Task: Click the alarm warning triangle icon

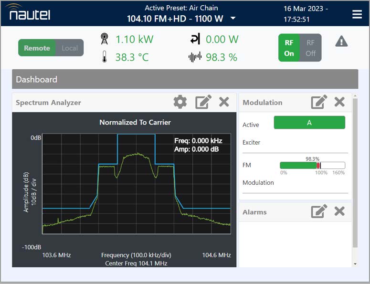Action: (x=341, y=42)
